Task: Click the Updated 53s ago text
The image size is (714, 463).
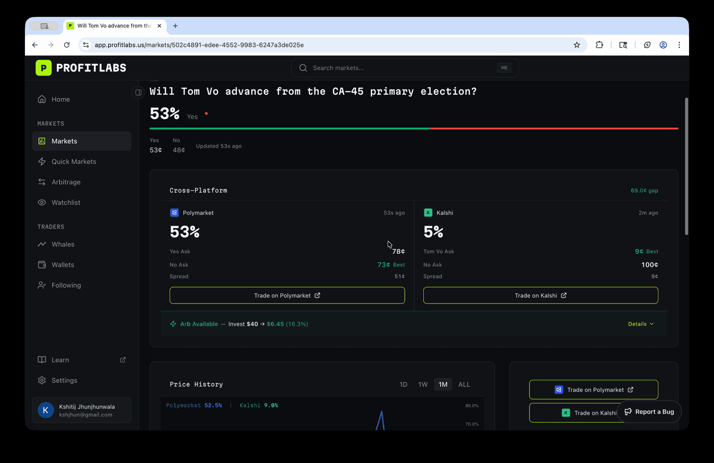Action: pos(219,146)
